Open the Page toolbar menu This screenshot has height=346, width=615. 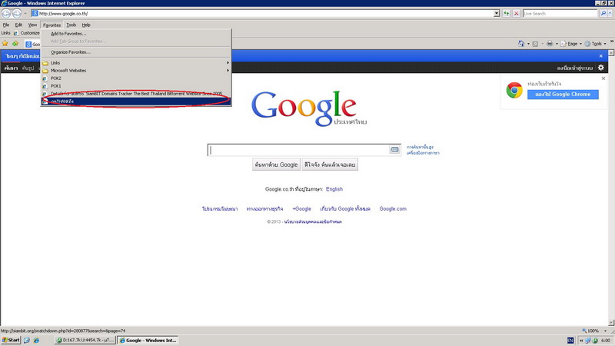tap(571, 44)
